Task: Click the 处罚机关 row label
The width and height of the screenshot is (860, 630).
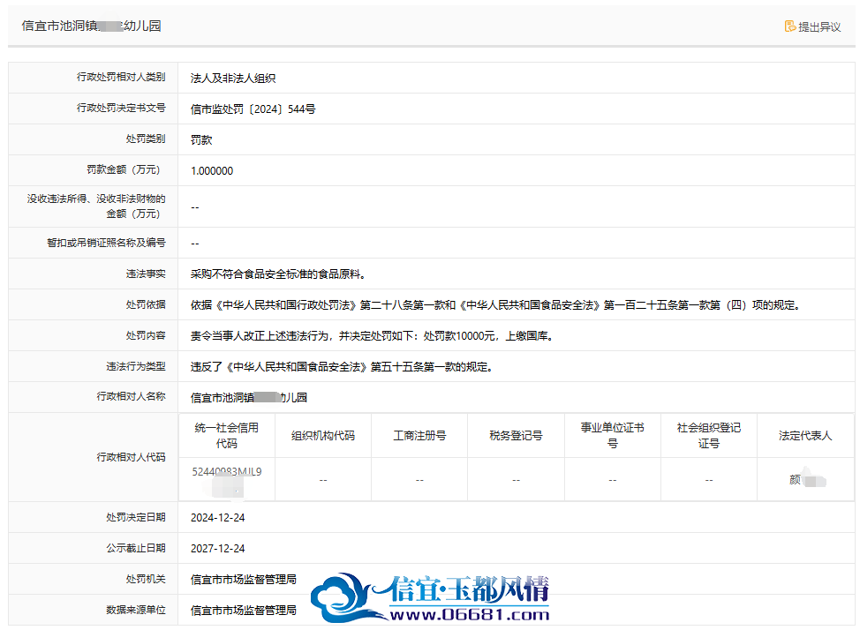Action: coord(146,579)
